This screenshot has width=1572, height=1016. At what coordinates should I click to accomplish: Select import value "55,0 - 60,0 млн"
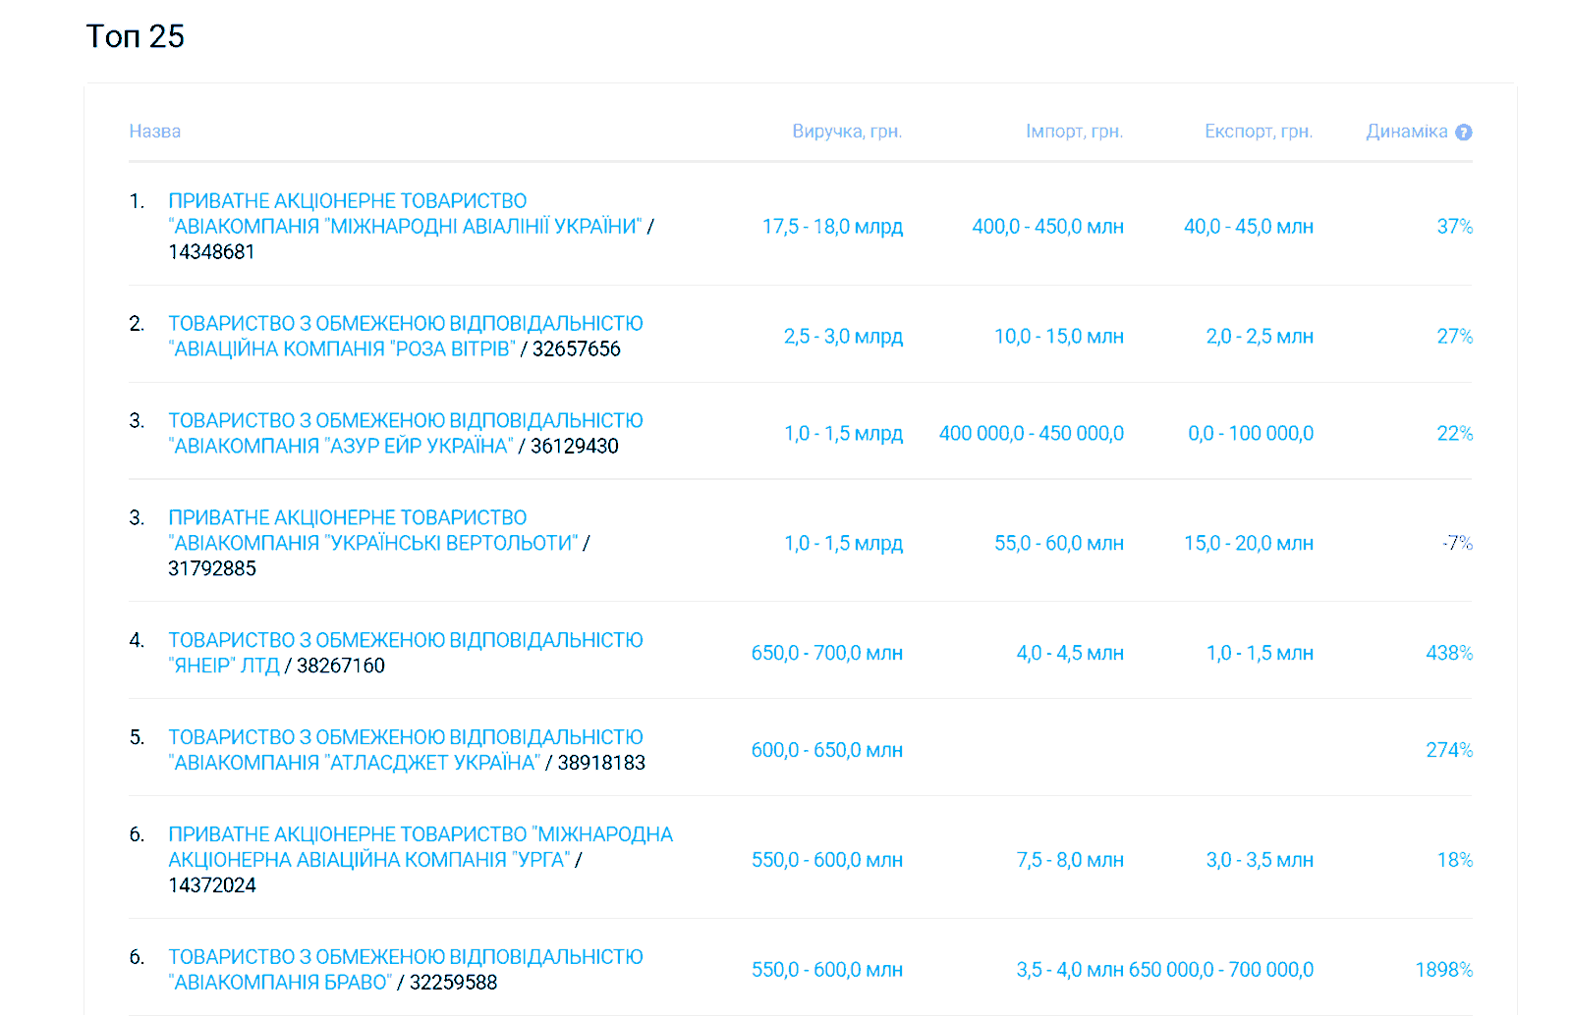pyautogui.click(x=1059, y=544)
